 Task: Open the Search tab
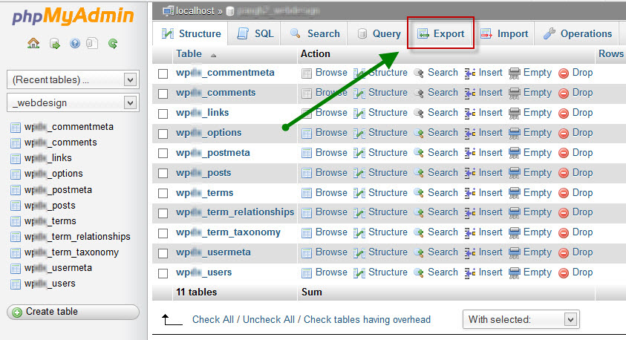[x=315, y=33]
